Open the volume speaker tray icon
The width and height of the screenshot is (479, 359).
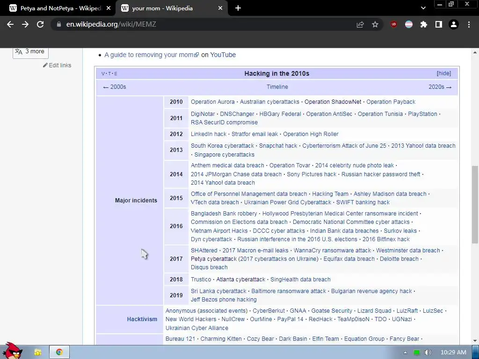click(428, 352)
